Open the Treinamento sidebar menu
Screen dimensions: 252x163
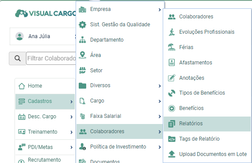(x=45, y=132)
